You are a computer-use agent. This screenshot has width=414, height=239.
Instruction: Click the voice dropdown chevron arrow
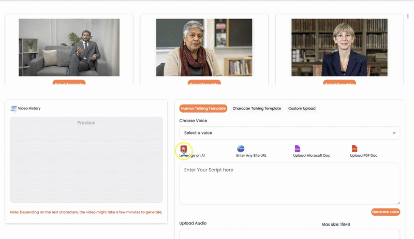(x=394, y=132)
